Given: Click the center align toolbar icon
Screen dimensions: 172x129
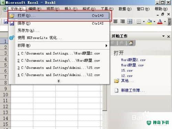Looking at the screenshot, I should 115,21.
